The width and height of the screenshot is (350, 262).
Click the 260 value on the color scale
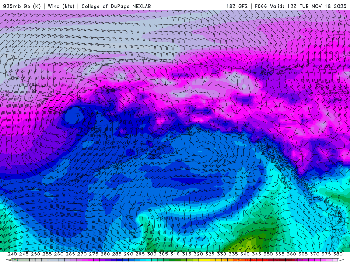(59, 254)
